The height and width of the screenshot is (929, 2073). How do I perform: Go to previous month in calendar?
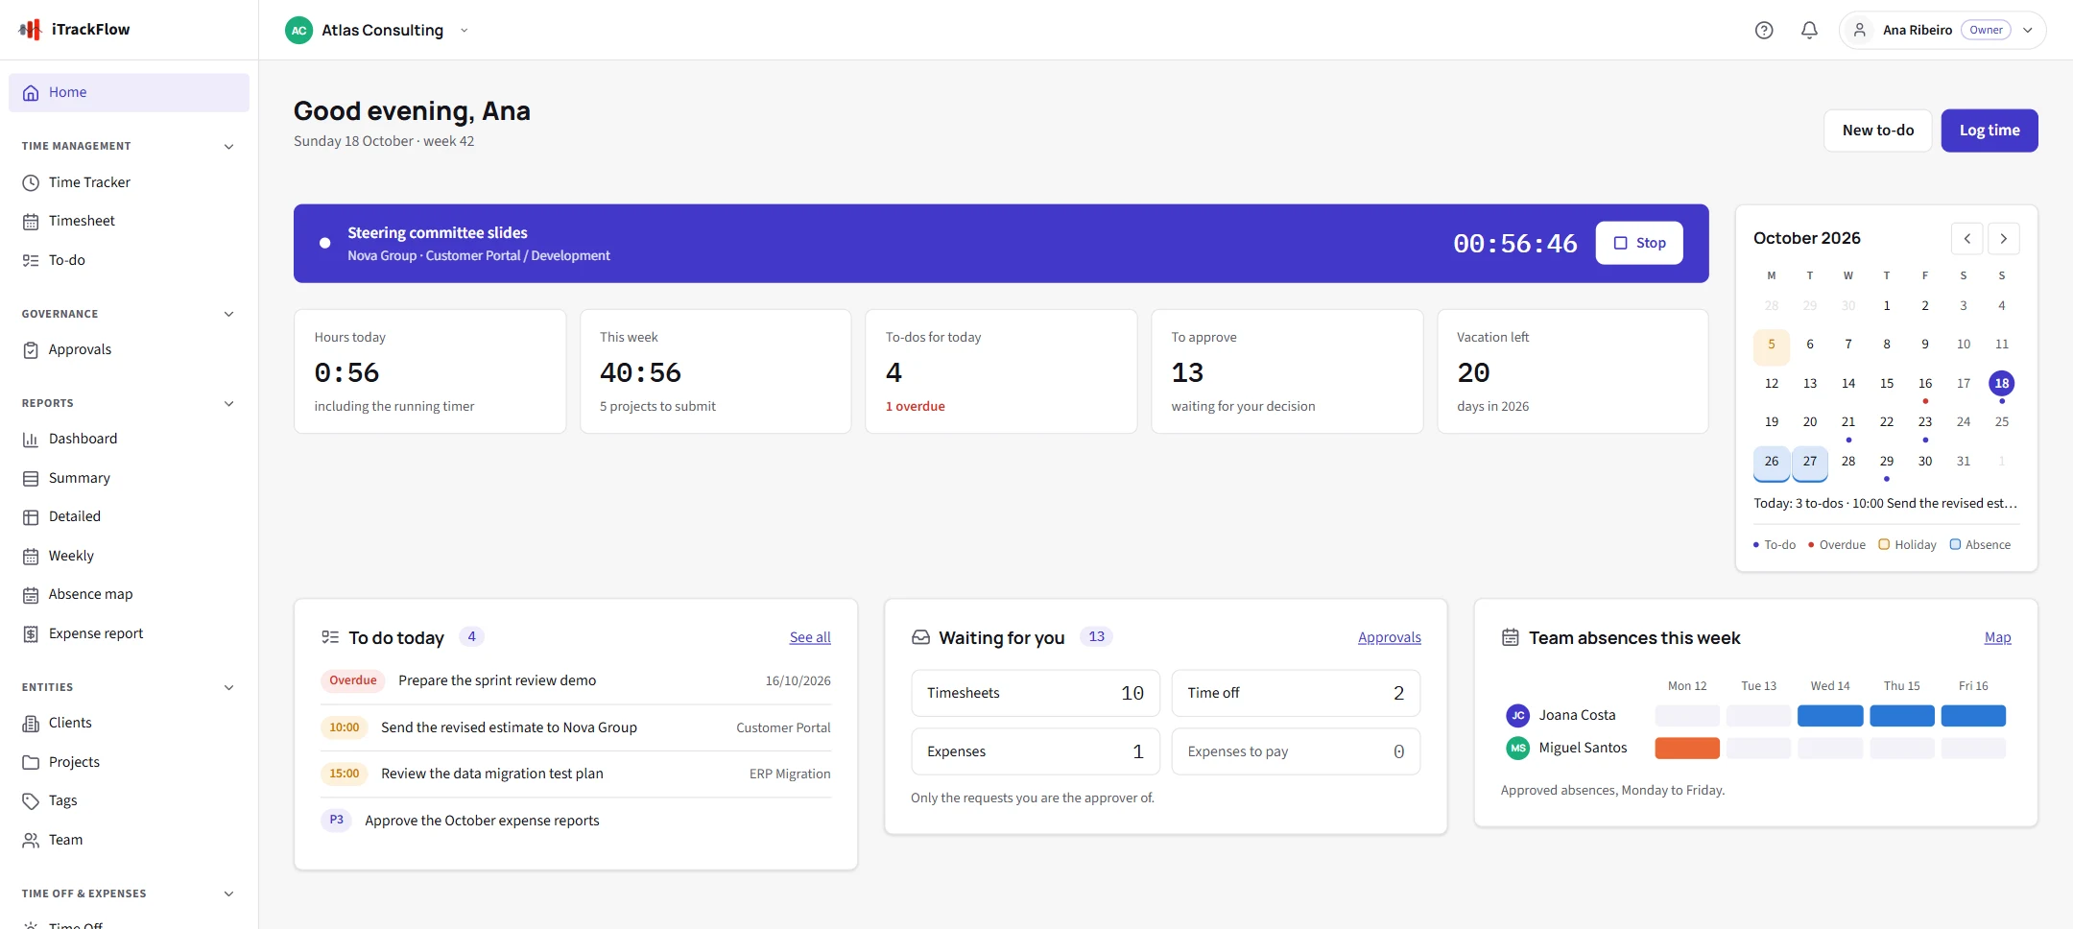[1966, 238]
